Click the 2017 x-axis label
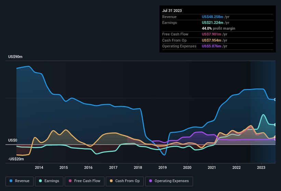Screen dimensions: 281x191 pyautogui.click(x=113, y=167)
